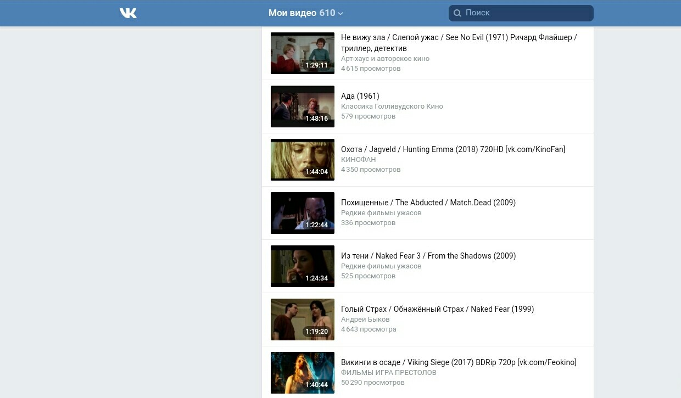681x398 pixels.
Task: Expand the Мои видео dropdown chevron
Action: pyautogui.click(x=340, y=14)
